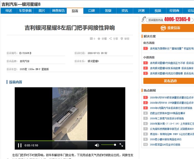
Task: Open 质选车:传祺向往M8 PHEV article
Action: click(x=172, y=134)
